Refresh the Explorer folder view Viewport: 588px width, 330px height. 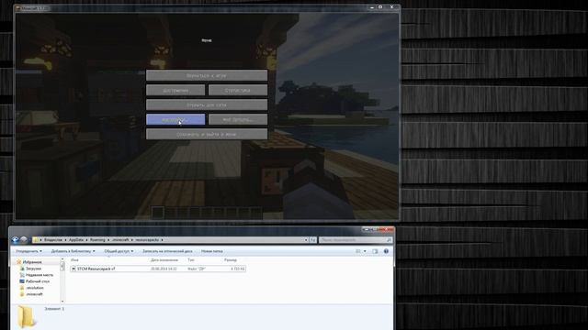click(x=312, y=240)
